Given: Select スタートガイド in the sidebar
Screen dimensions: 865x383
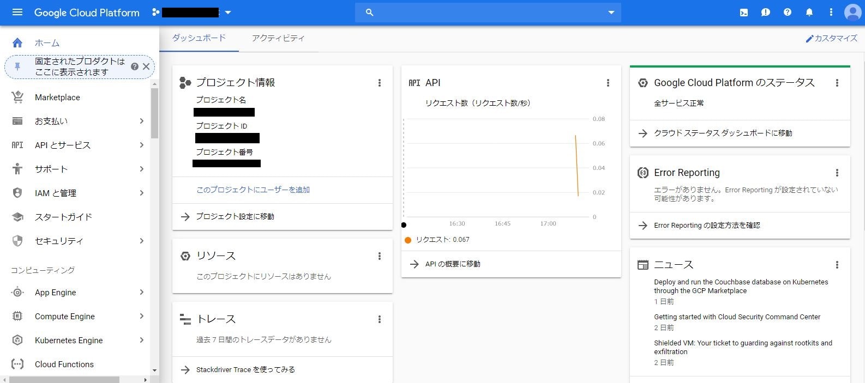Looking at the screenshot, I should pos(63,217).
